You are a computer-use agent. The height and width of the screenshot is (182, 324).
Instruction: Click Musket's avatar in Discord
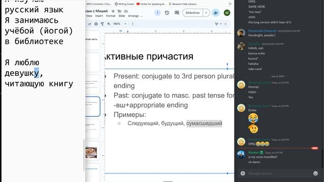click(241, 154)
